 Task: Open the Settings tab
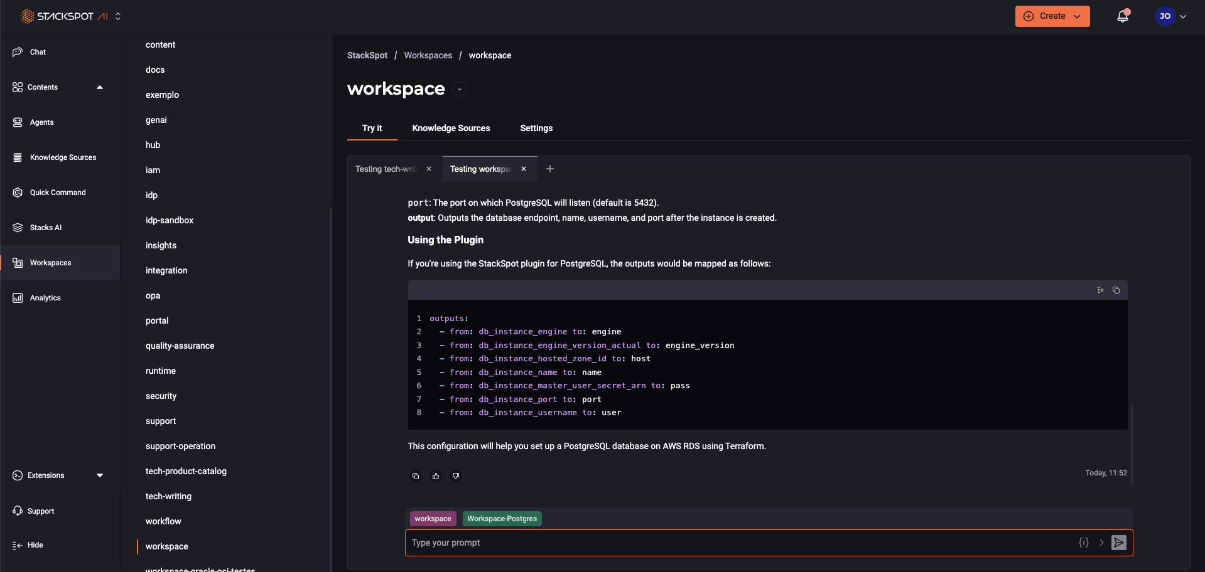click(x=536, y=128)
